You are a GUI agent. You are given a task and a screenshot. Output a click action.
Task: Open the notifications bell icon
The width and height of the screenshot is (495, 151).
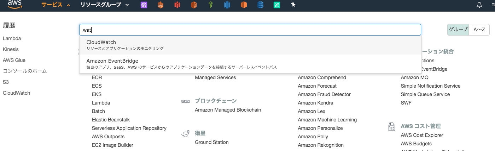click(x=479, y=5)
